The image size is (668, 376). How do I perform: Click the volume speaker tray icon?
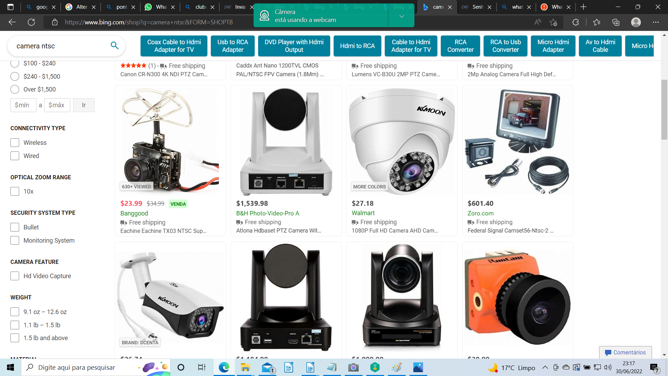608,367
